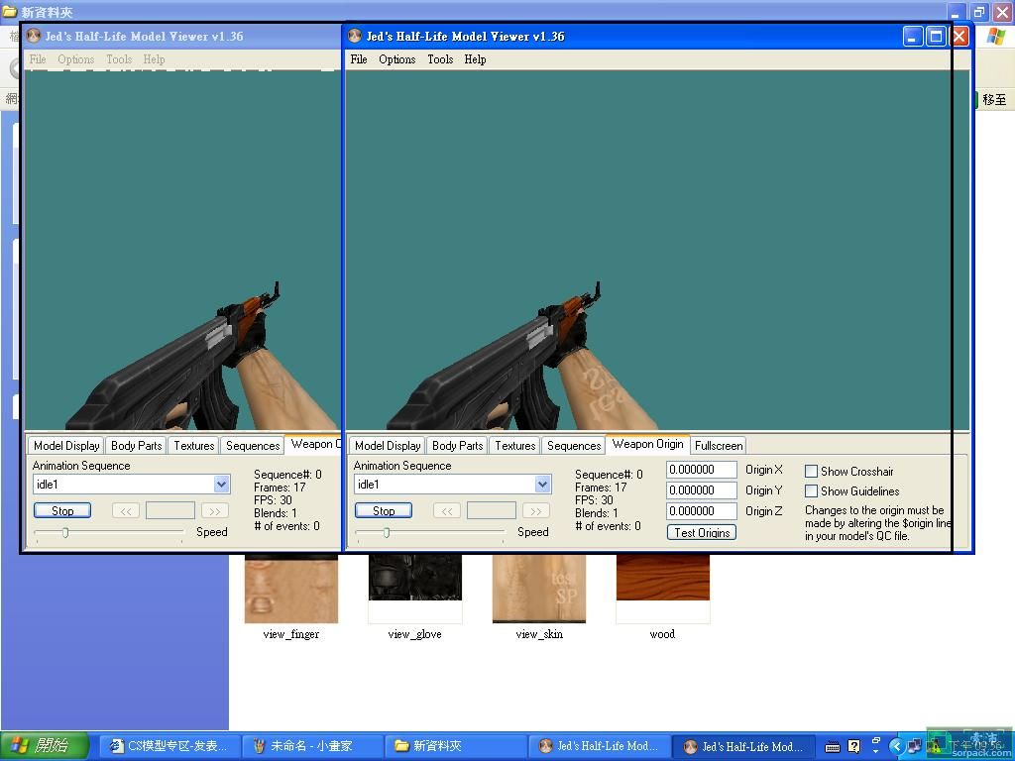Open the File menu in the inactive viewer
The width and height of the screenshot is (1015, 761).
38,59
